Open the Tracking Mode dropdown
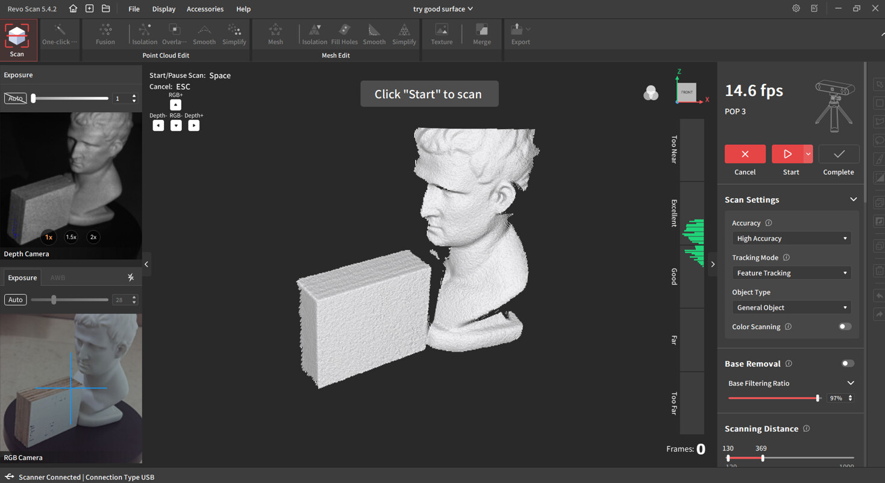 [x=791, y=273]
